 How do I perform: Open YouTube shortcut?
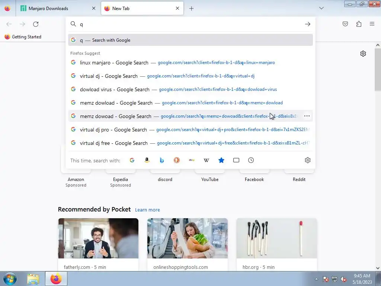(x=210, y=179)
